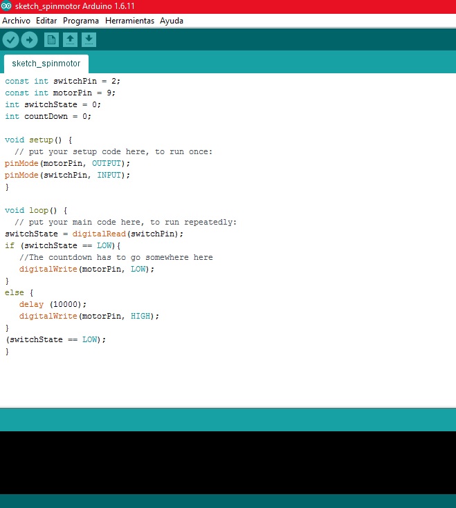Select the sketch_spinmotor tab
Viewport: 456px width, 508px height.
(x=46, y=64)
